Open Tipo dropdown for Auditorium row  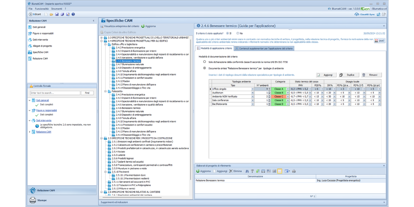[253, 93]
